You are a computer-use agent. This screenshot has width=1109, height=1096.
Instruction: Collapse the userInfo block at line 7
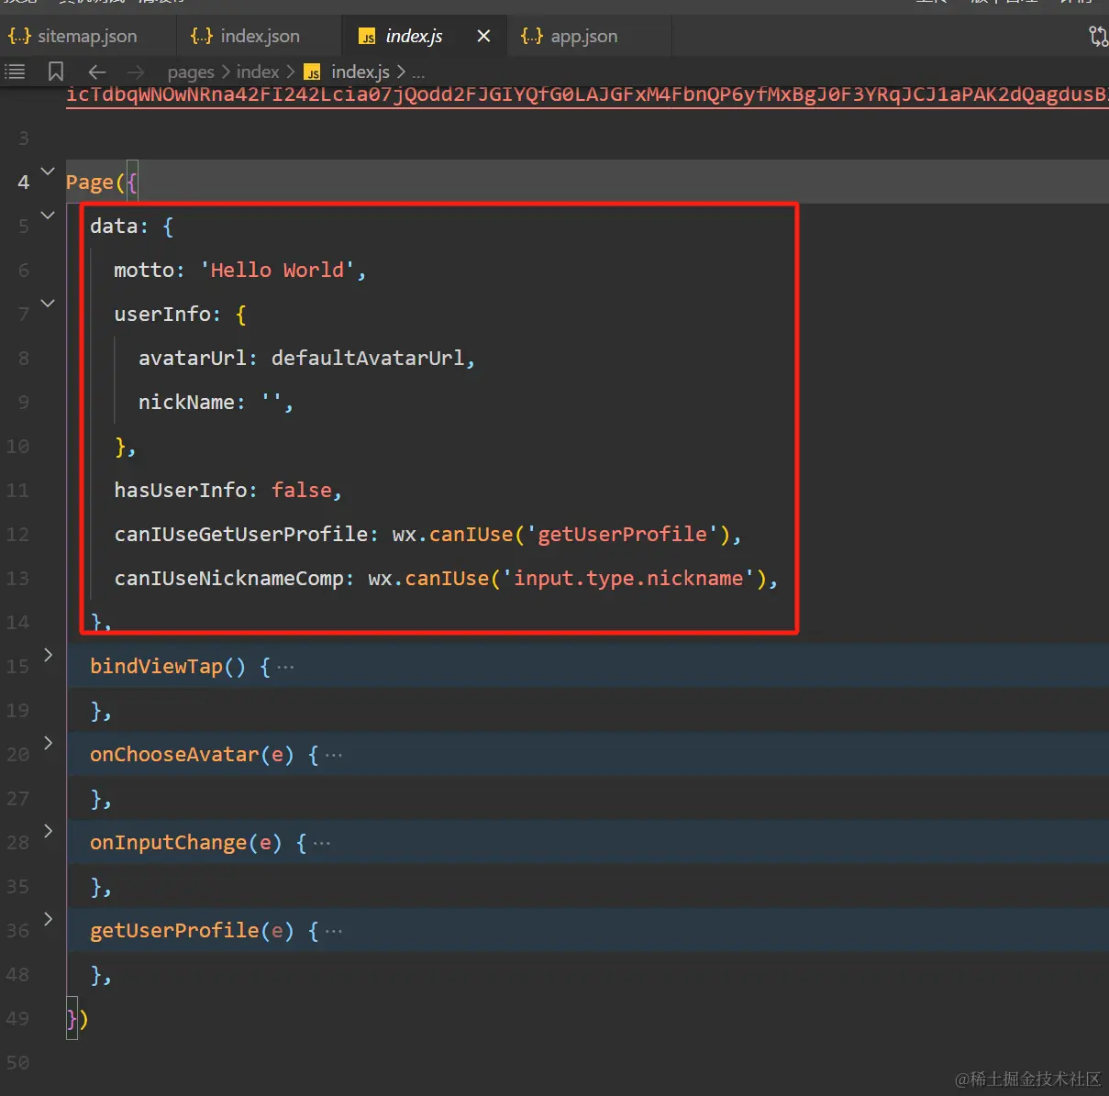coord(48,303)
